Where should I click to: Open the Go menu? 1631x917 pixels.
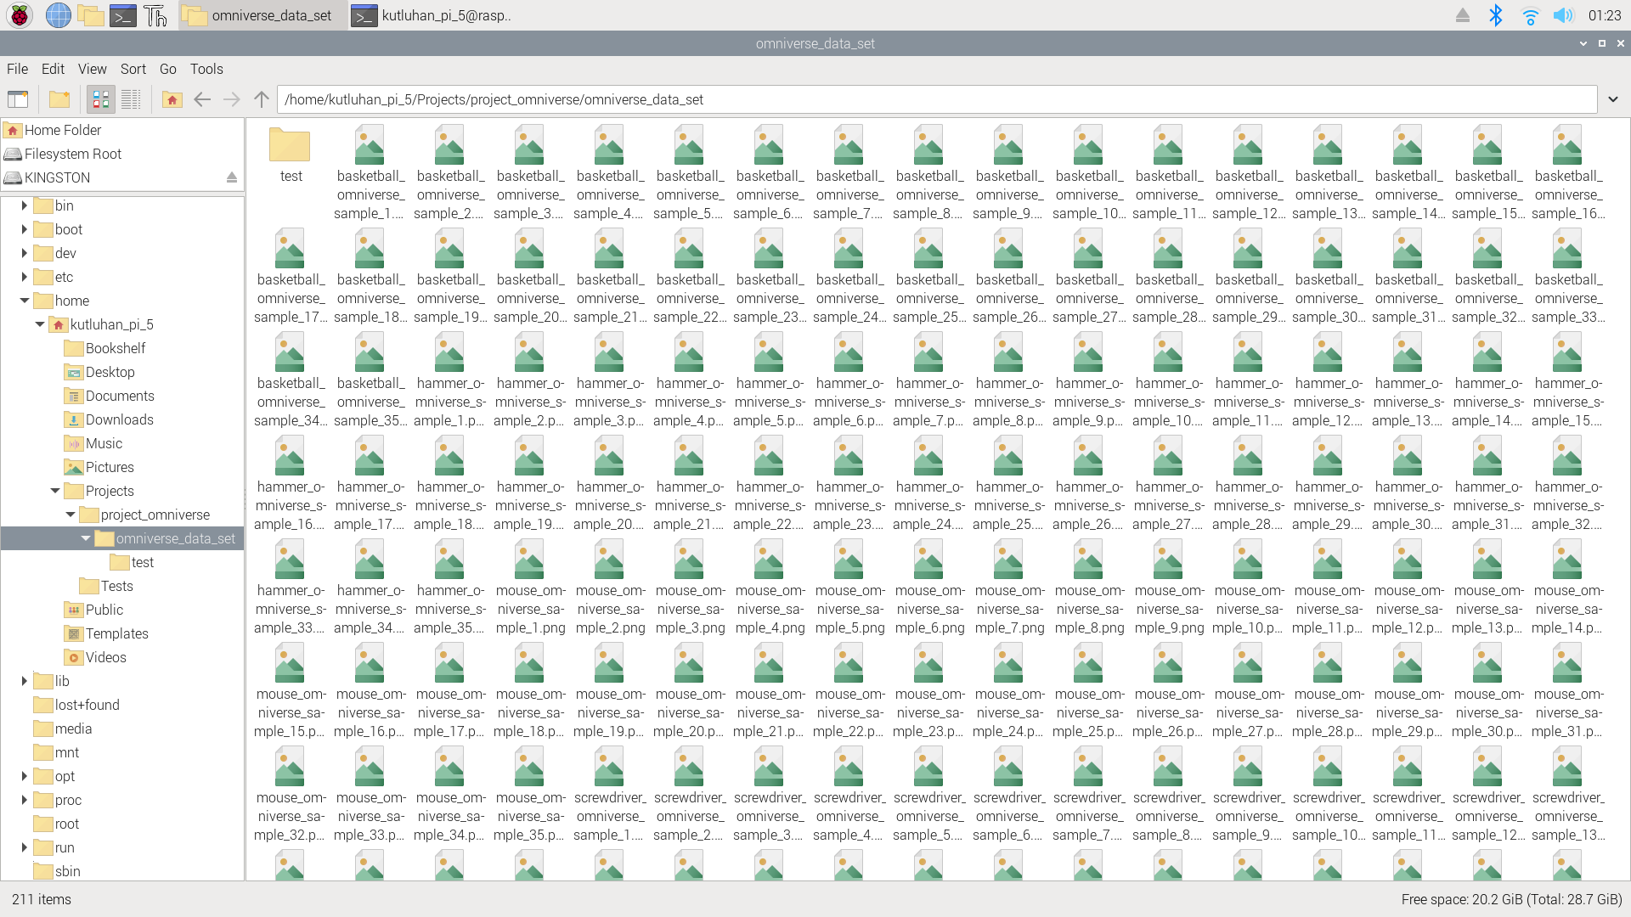tap(167, 69)
